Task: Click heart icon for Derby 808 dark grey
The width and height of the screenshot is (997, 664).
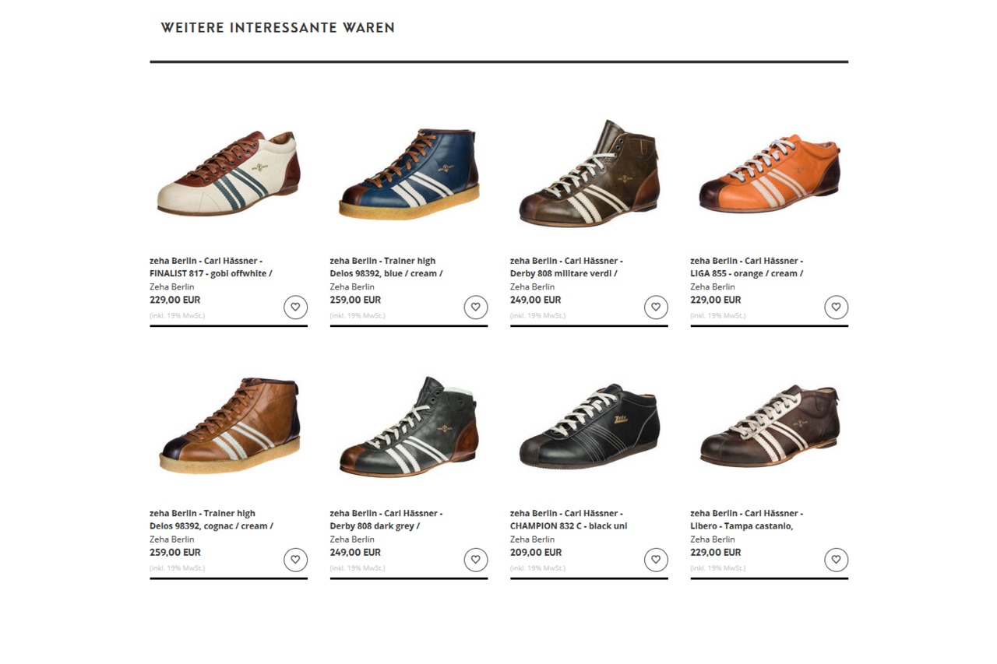Action: click(x=476, y=560)
